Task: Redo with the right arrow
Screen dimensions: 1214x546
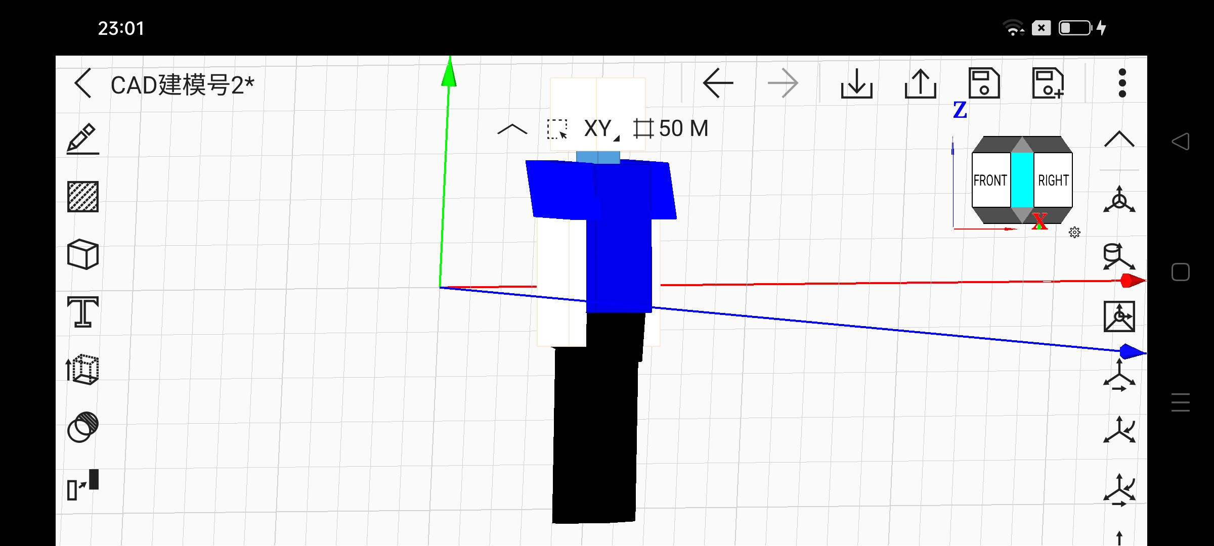Action: click(783, 83)
